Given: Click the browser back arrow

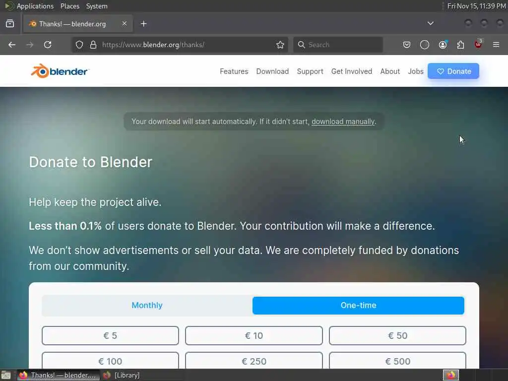Looking at the screenshot, I should coord(12,45).
